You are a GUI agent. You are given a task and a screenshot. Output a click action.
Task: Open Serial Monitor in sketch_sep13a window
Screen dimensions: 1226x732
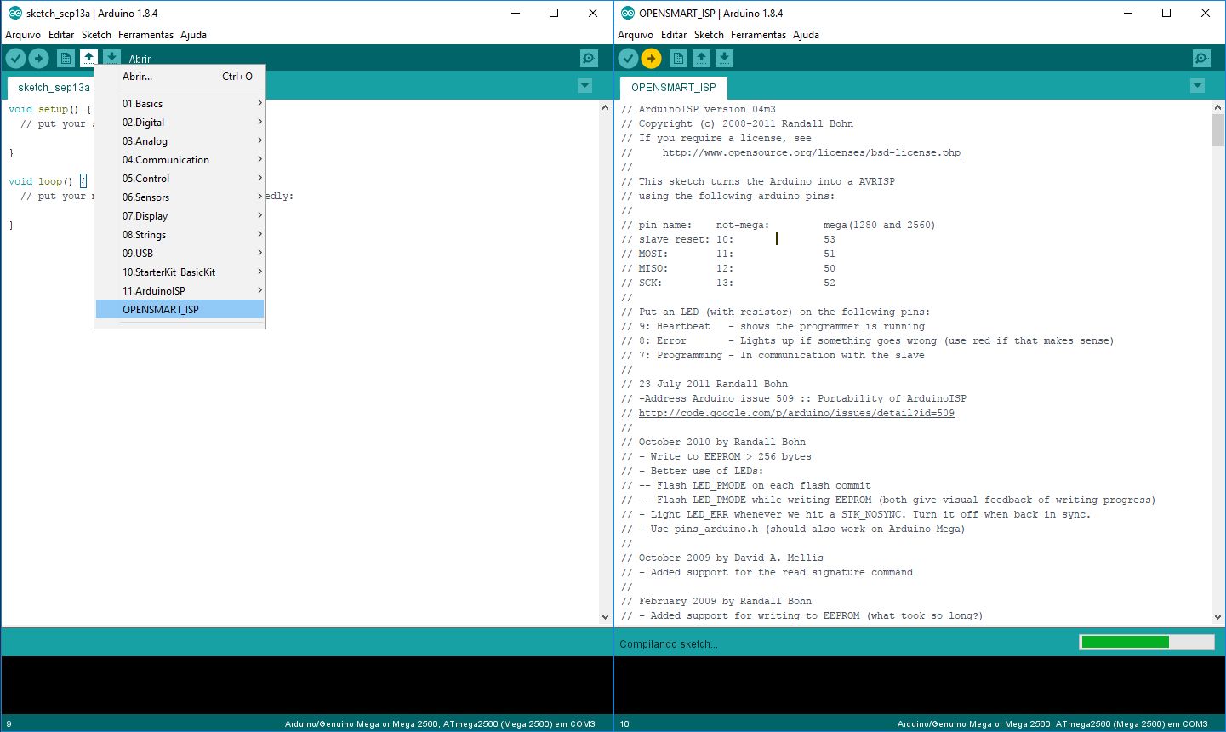click(589, 58)
